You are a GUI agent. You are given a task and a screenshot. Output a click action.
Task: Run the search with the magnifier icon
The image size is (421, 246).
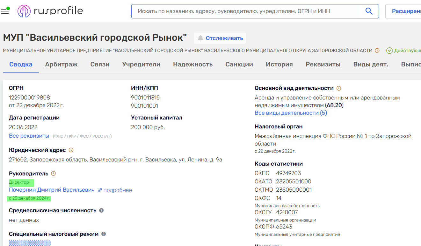click(369, 11)
